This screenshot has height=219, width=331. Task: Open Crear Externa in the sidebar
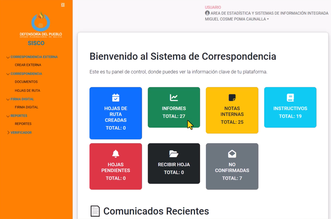[28, 65]
